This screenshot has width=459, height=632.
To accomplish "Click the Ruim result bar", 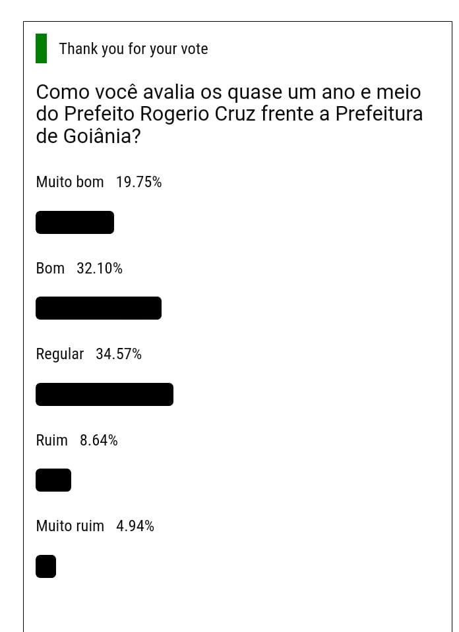I will click(53, 480).
